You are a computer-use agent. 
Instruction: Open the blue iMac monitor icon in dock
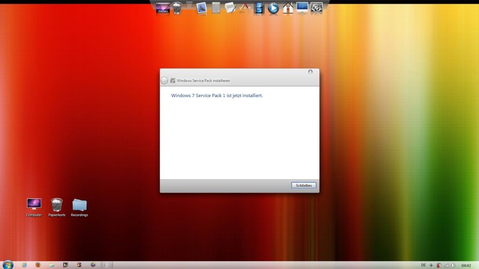click(x=302, y=8)
